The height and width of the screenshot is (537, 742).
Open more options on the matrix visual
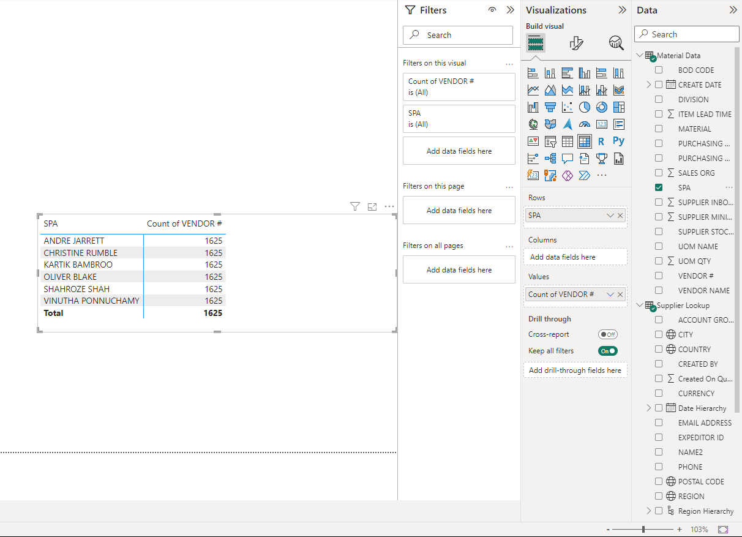[x=389, y=207]
